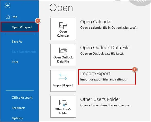
Task: Click 'Import or export files and settings' text
Action: coord(103,79)
